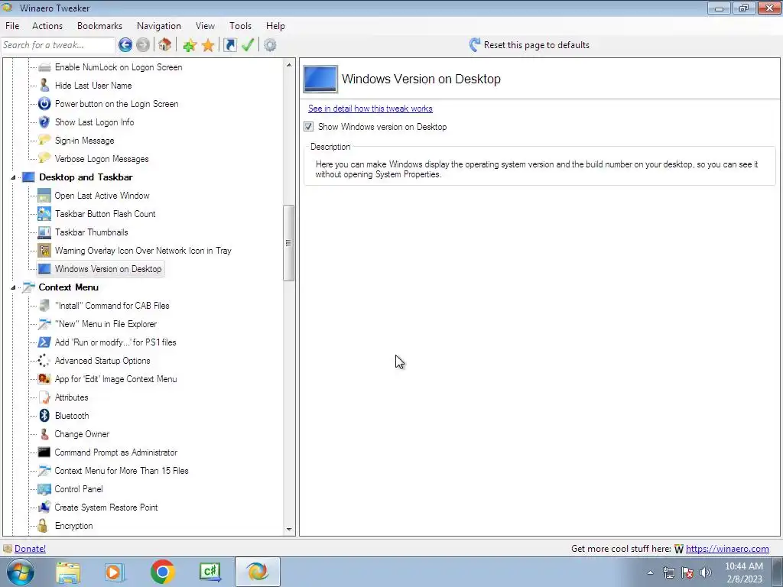Image resolution: width=783 pixels, height=587 pixels.
Task: Visit the https://winaero.com link
Action: pos(727,549)
